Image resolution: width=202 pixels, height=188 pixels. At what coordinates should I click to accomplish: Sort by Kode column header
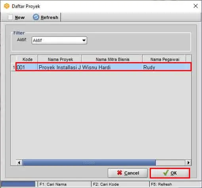[x=27, y=59]
